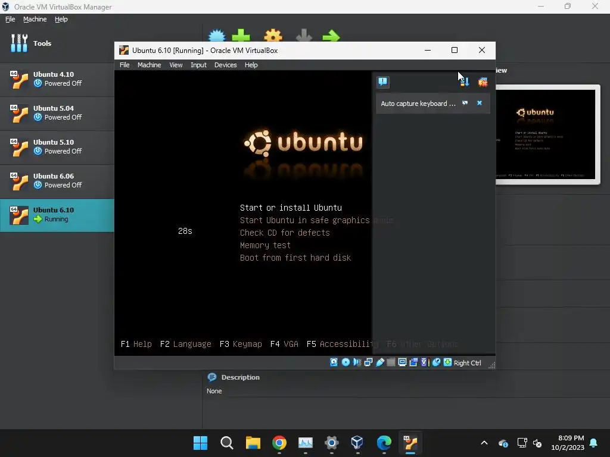Viewport: 610px width, 457px height.
Task: Click F1 Help at boot screen bottom
Action: pyautogui.click(x=136, y=344)
